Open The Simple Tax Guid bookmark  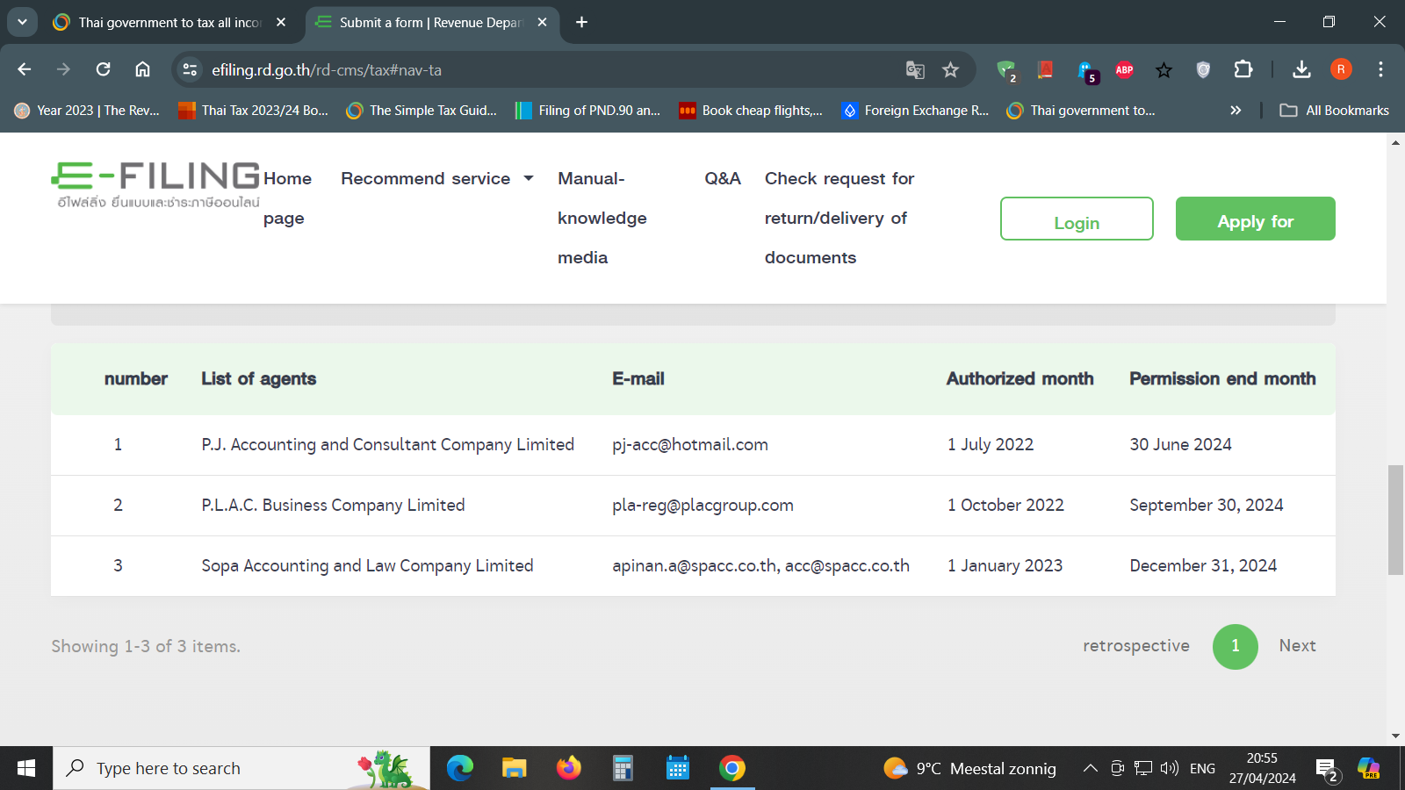[x=421, y=110]
